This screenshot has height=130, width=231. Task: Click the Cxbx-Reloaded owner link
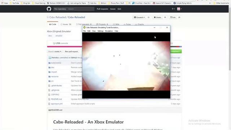tap(58, 17)
